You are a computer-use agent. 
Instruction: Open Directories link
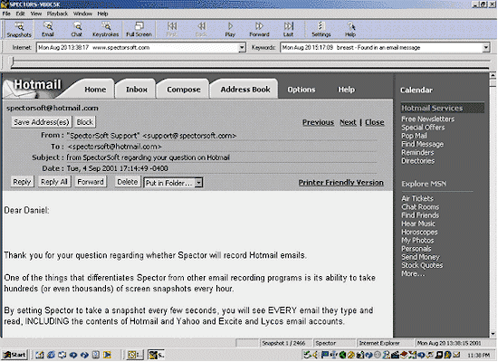tap(418, 161)
